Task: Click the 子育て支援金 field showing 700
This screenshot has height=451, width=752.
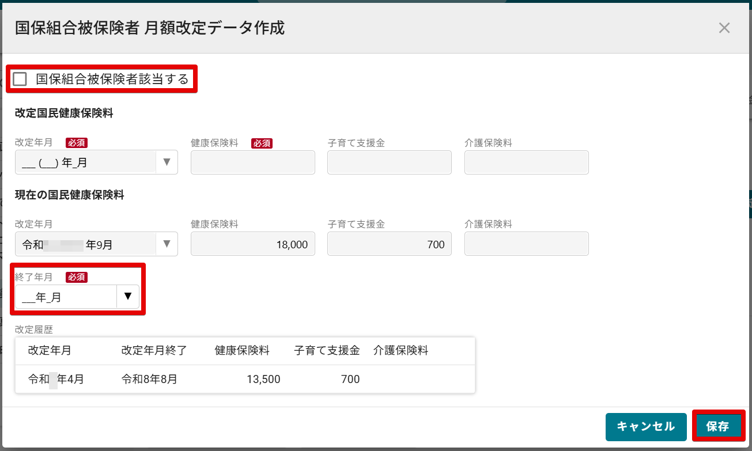Action: point(390,244)
